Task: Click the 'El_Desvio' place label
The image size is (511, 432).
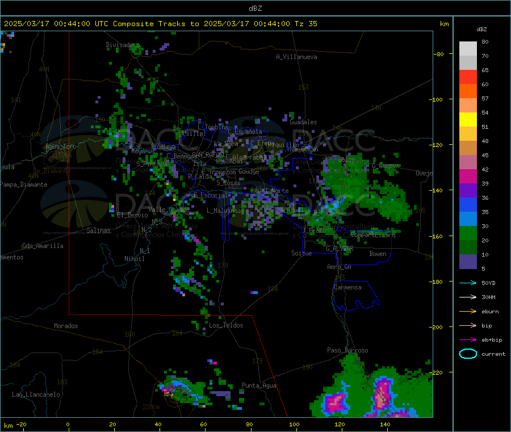Action: (x=132, y=215)
